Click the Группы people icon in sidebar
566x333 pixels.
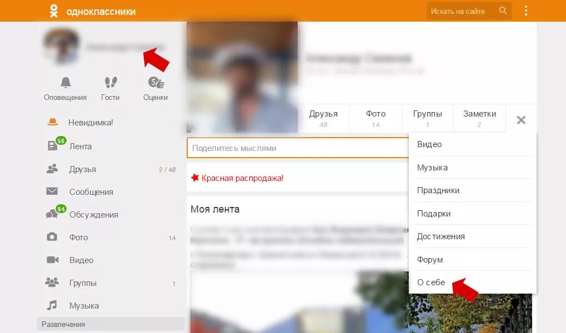tap(52, 282)
